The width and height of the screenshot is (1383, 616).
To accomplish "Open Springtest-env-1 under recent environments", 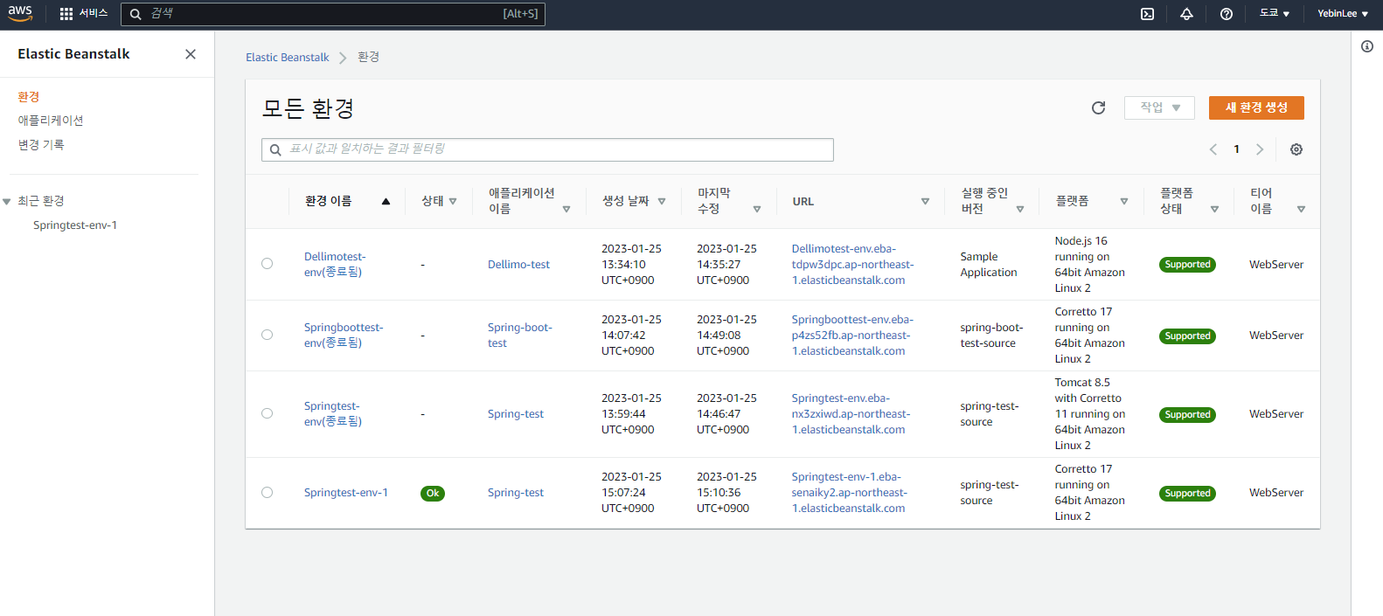I will pos(75,225).
